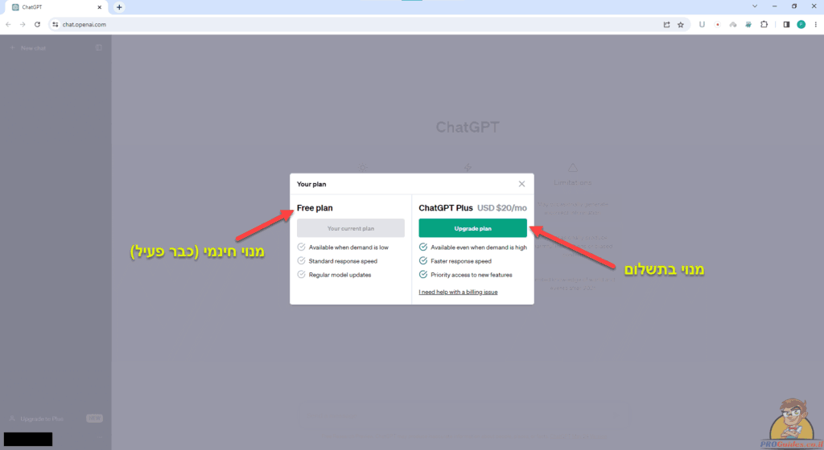Click the sidebar account options dots
The height and width of the screenshot is (450, 824).
(x=99, y=437)
